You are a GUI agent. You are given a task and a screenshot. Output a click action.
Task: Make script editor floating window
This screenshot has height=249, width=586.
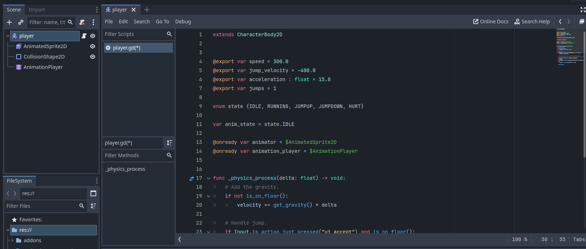582,22
